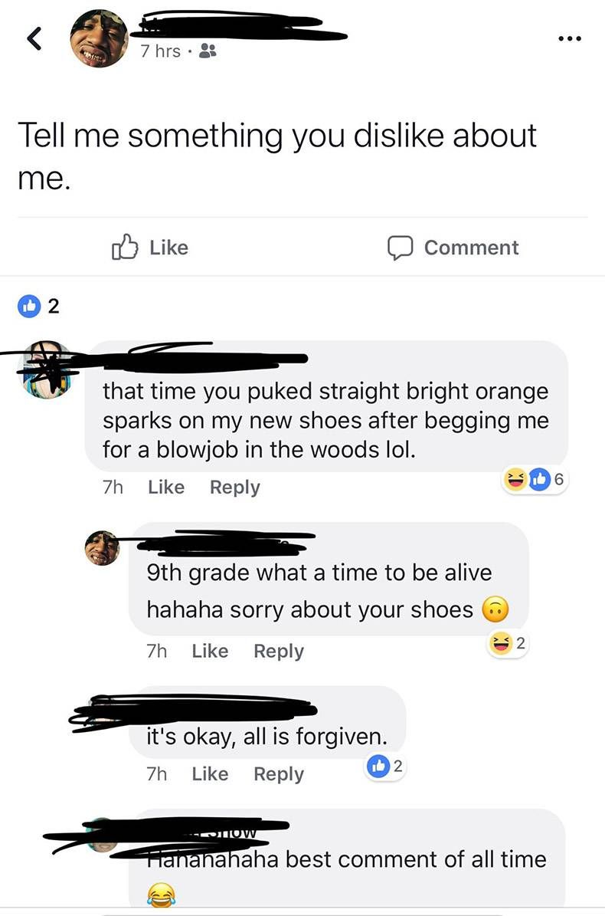Open the first commenter's profile avatar
The height and width of the screenshot is (916, 605).
(x=47, y=369)
